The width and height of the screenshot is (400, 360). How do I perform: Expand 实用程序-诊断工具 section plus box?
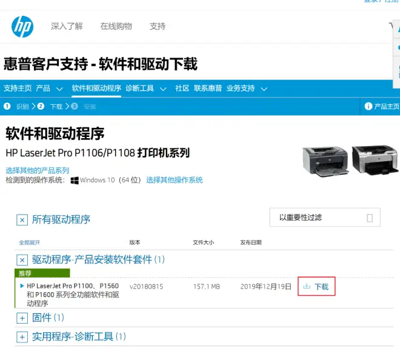tap(22, 337)
